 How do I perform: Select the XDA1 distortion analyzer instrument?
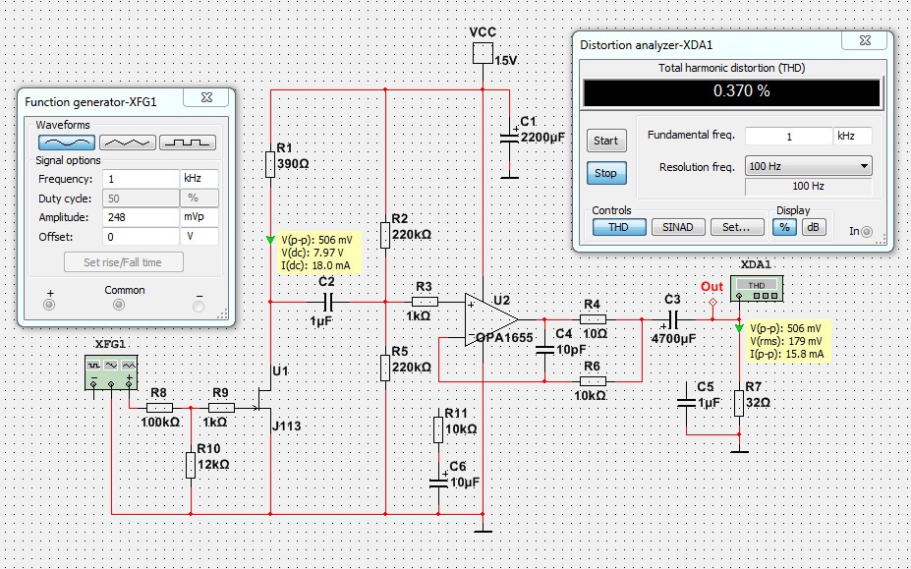click(757, 288)
